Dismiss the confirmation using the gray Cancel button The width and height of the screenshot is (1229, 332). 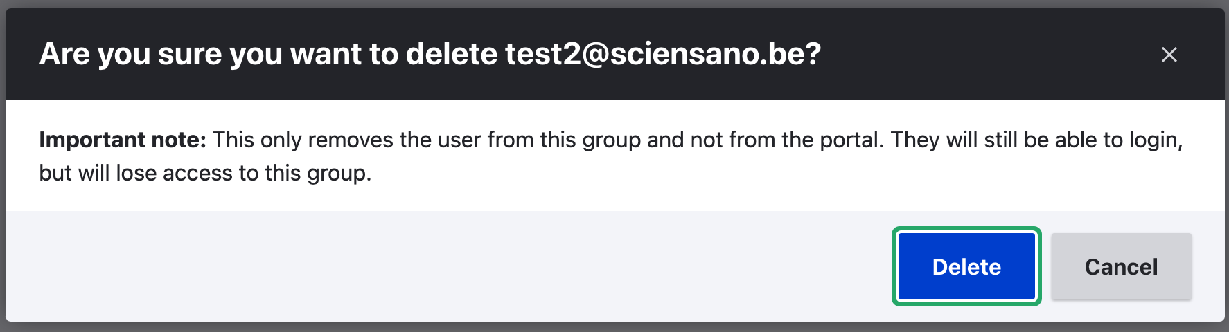pyautogui.click(x=1121, y=266)
